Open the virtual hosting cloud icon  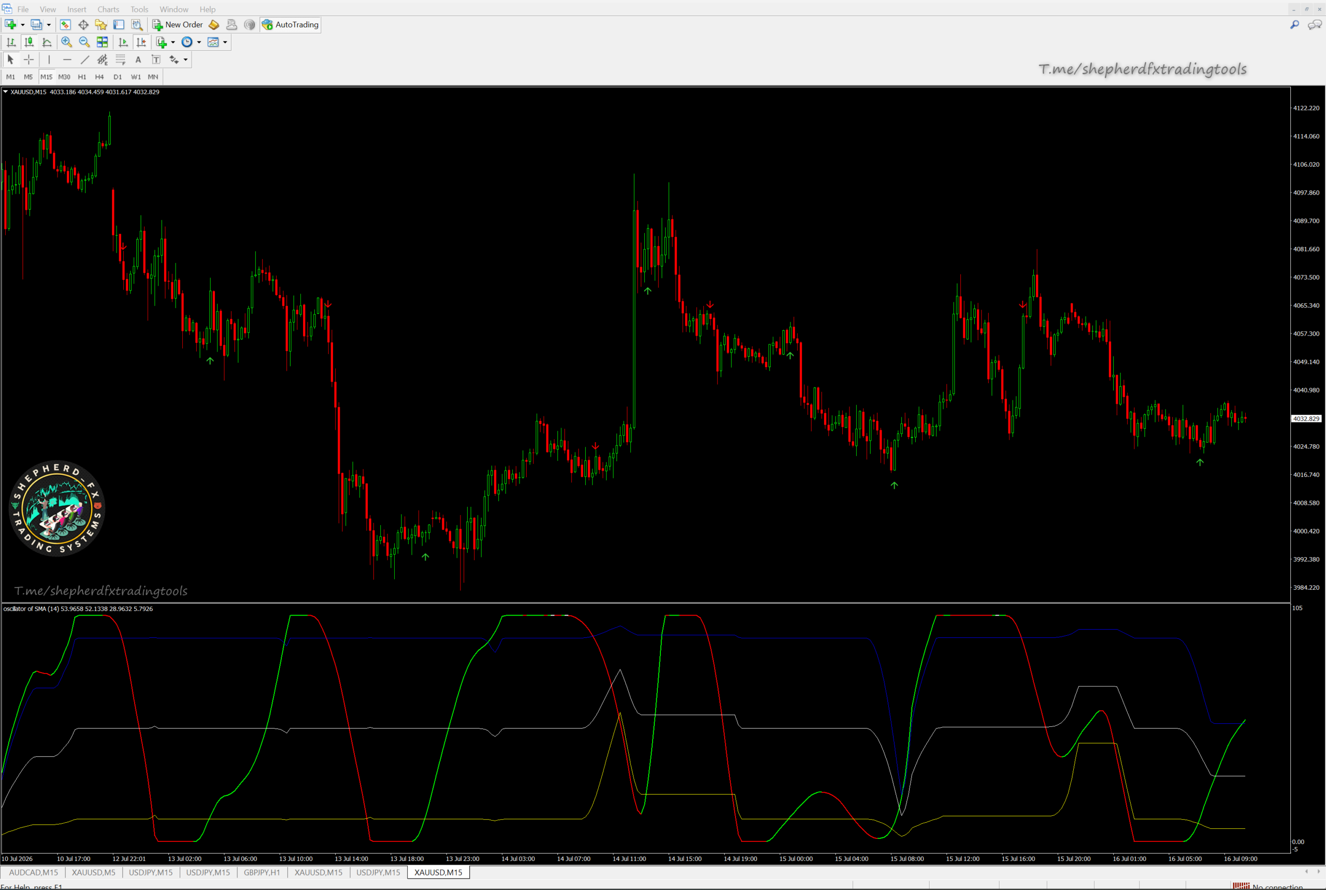(232, 24)
